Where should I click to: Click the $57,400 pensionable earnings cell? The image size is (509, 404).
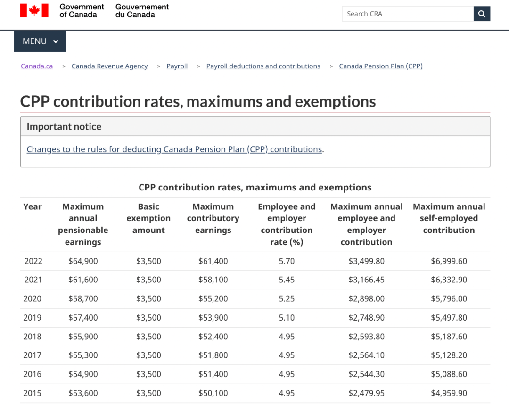[x=83, y=318]
